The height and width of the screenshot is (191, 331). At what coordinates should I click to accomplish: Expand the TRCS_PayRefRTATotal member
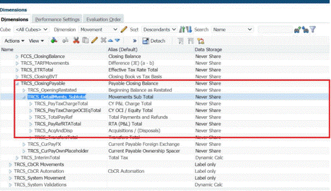30,124
